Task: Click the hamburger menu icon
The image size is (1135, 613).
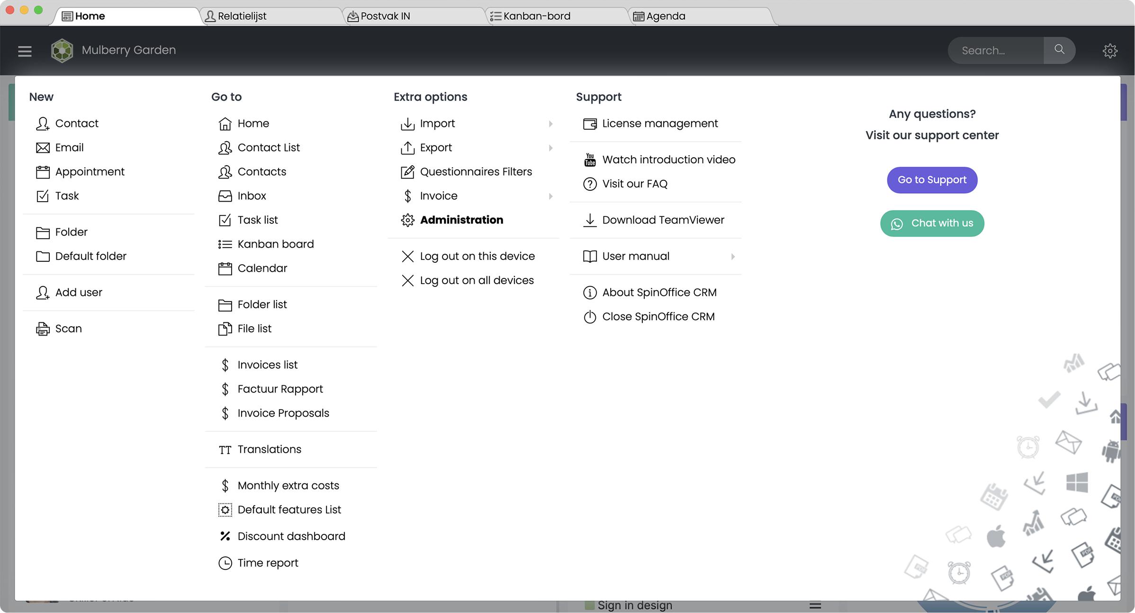Action: point(25,51)
